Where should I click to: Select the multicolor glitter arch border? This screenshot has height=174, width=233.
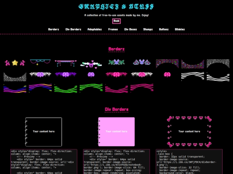click(167, 64)
